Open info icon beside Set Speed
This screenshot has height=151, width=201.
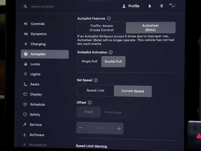coord(96,80)
